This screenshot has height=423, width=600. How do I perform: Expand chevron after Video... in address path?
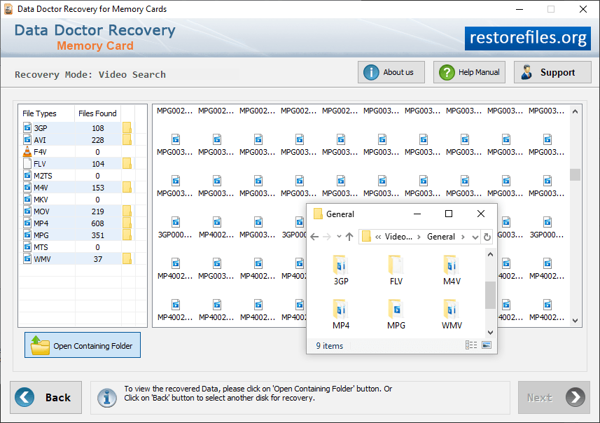[x=419, y=237]
